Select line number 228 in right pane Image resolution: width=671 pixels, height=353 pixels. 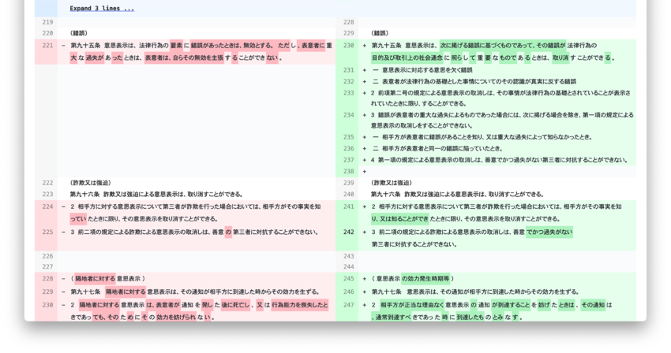348,22
